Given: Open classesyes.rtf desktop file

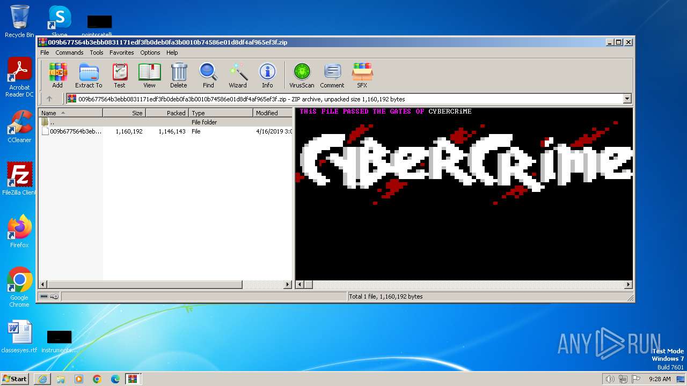Looking at the screenshot, I should [x=19, y=337].
